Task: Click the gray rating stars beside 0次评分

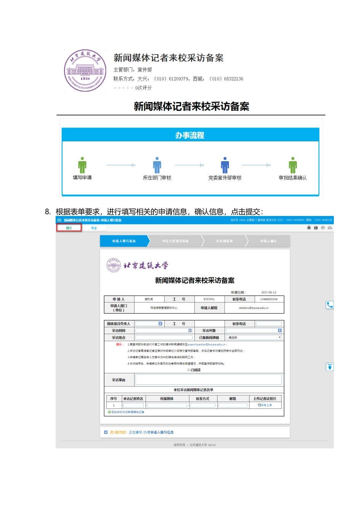Action: click(123, 88)
